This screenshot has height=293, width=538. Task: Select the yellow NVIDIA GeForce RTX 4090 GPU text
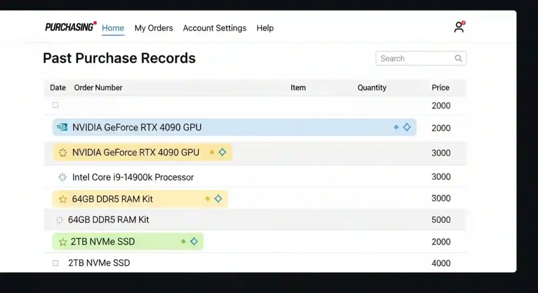pyautogui.click(x=136, y=153)
